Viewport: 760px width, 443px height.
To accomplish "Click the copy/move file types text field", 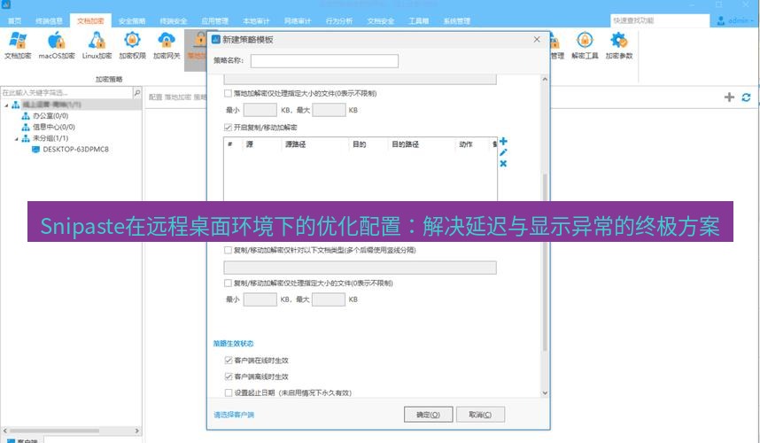I will click(x=361, y=268).
